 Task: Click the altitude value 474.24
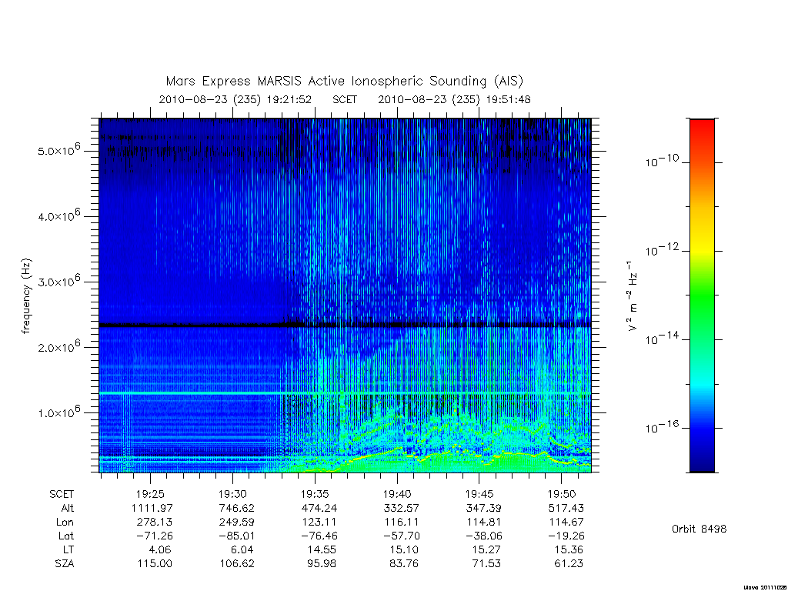pos(319,508)
